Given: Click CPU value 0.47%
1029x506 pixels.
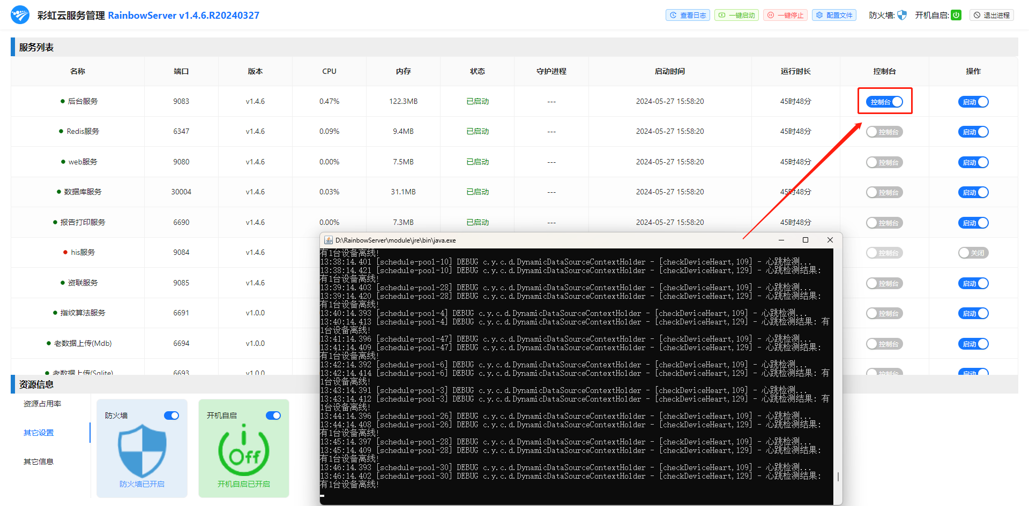Looking at the screenshot, I should pyautogui.click(x=330, y=101).
